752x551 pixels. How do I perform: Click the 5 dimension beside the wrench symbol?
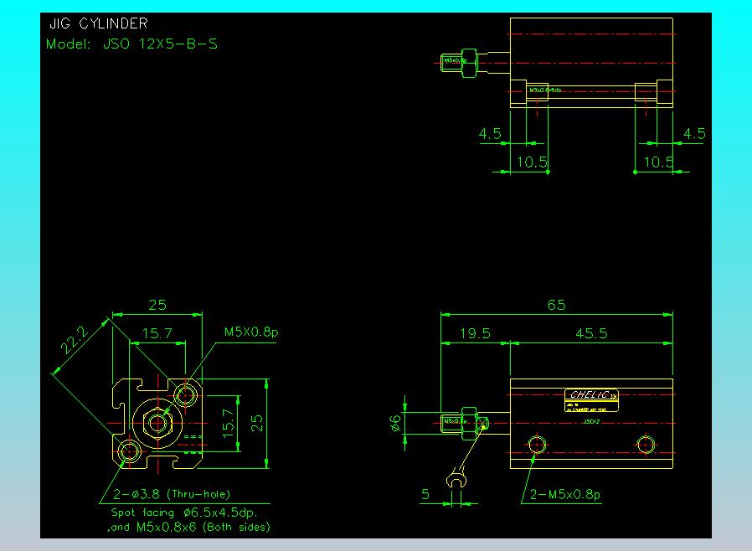pyautogui.click(x=425, y=494)
